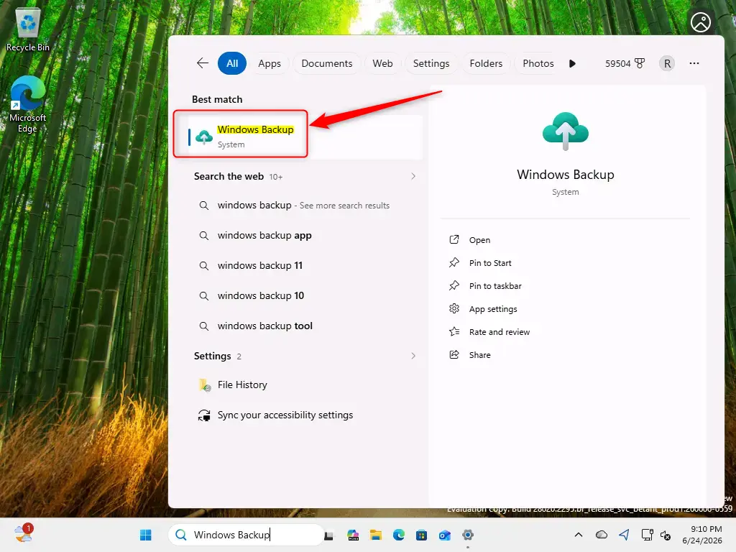Expand the Settings results section chevron
Screen dimensions: 736x552
tap(413, 356)
